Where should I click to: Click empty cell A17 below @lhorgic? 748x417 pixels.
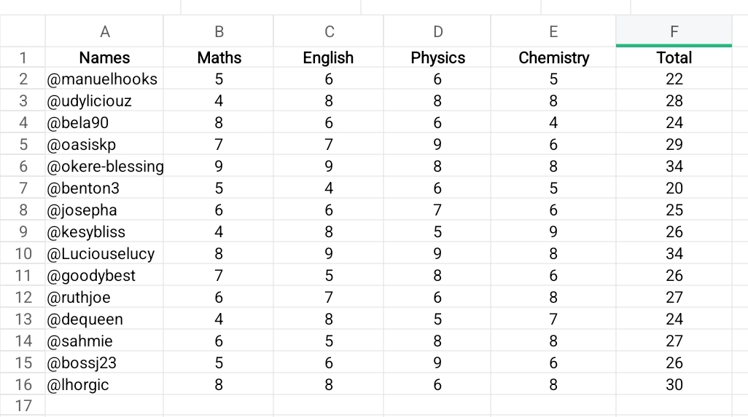(x=104, y=406)
